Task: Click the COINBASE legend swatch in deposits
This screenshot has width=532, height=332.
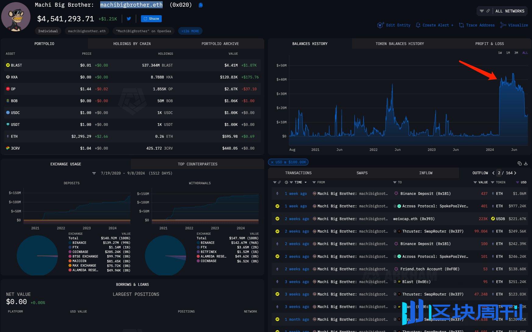Action: [x=70, y=252]
